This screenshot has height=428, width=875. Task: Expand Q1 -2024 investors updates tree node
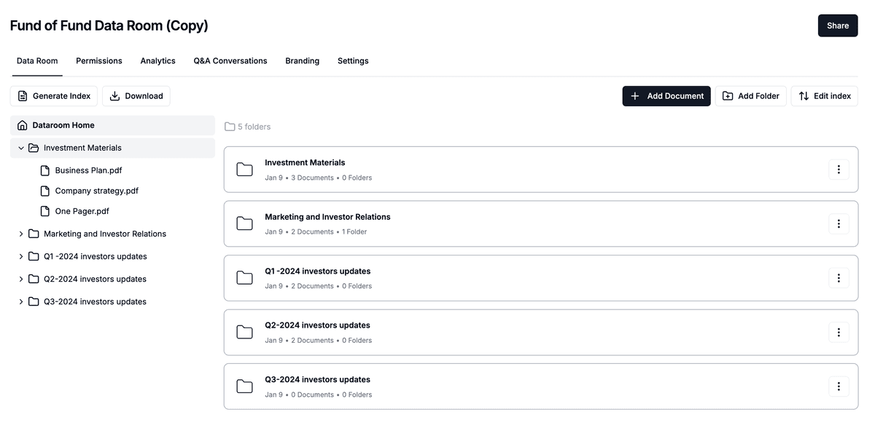[21, 256]
